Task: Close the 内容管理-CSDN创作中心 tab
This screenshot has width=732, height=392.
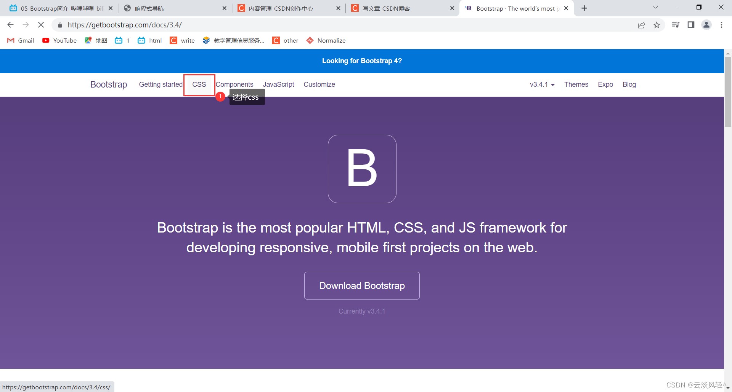Action: (x=338, y=8)
